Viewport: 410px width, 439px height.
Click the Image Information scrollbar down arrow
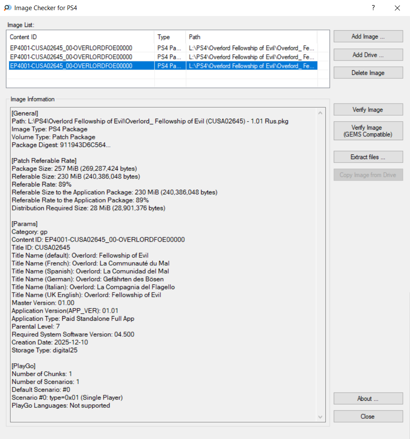321,417
